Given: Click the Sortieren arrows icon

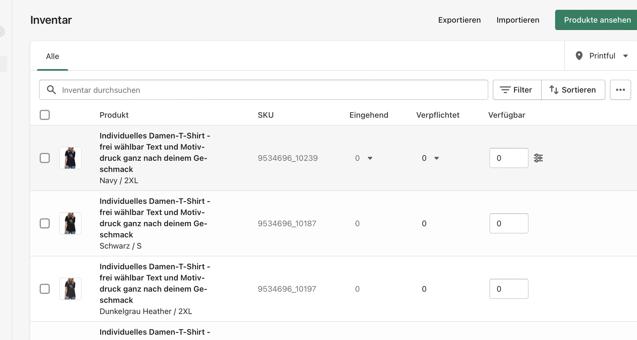Looking at the screenshot, I should pyautogui.click(x=554, y=90).
